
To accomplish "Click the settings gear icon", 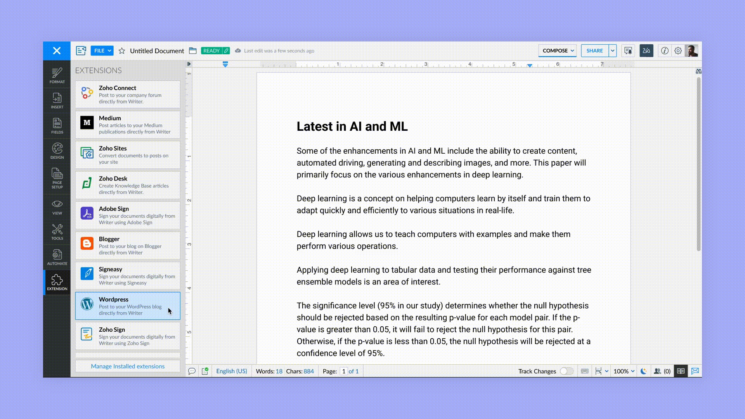I will click(x=678, y=51).
